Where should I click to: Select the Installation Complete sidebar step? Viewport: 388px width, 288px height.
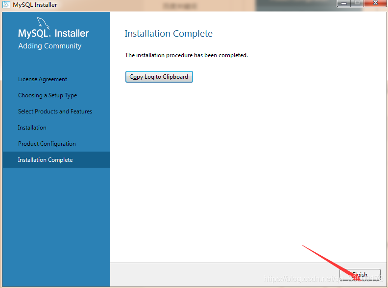[x=56, y=160]
